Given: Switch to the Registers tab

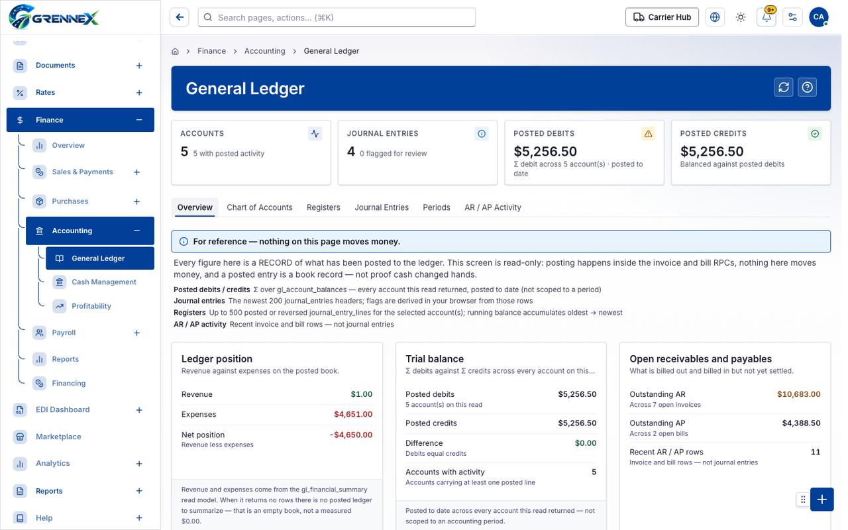Looking at the screenshot, I should (323, 207).
